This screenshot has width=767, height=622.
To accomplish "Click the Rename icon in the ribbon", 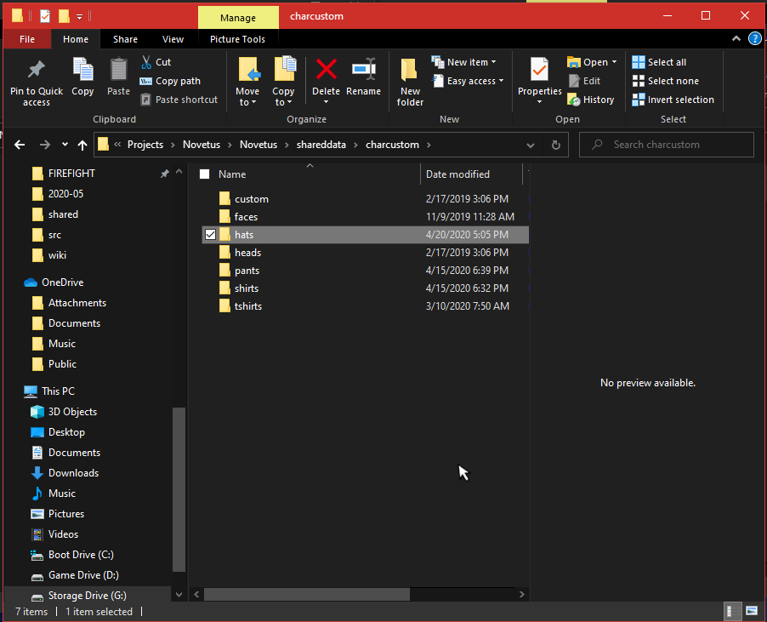I will 363,70.
